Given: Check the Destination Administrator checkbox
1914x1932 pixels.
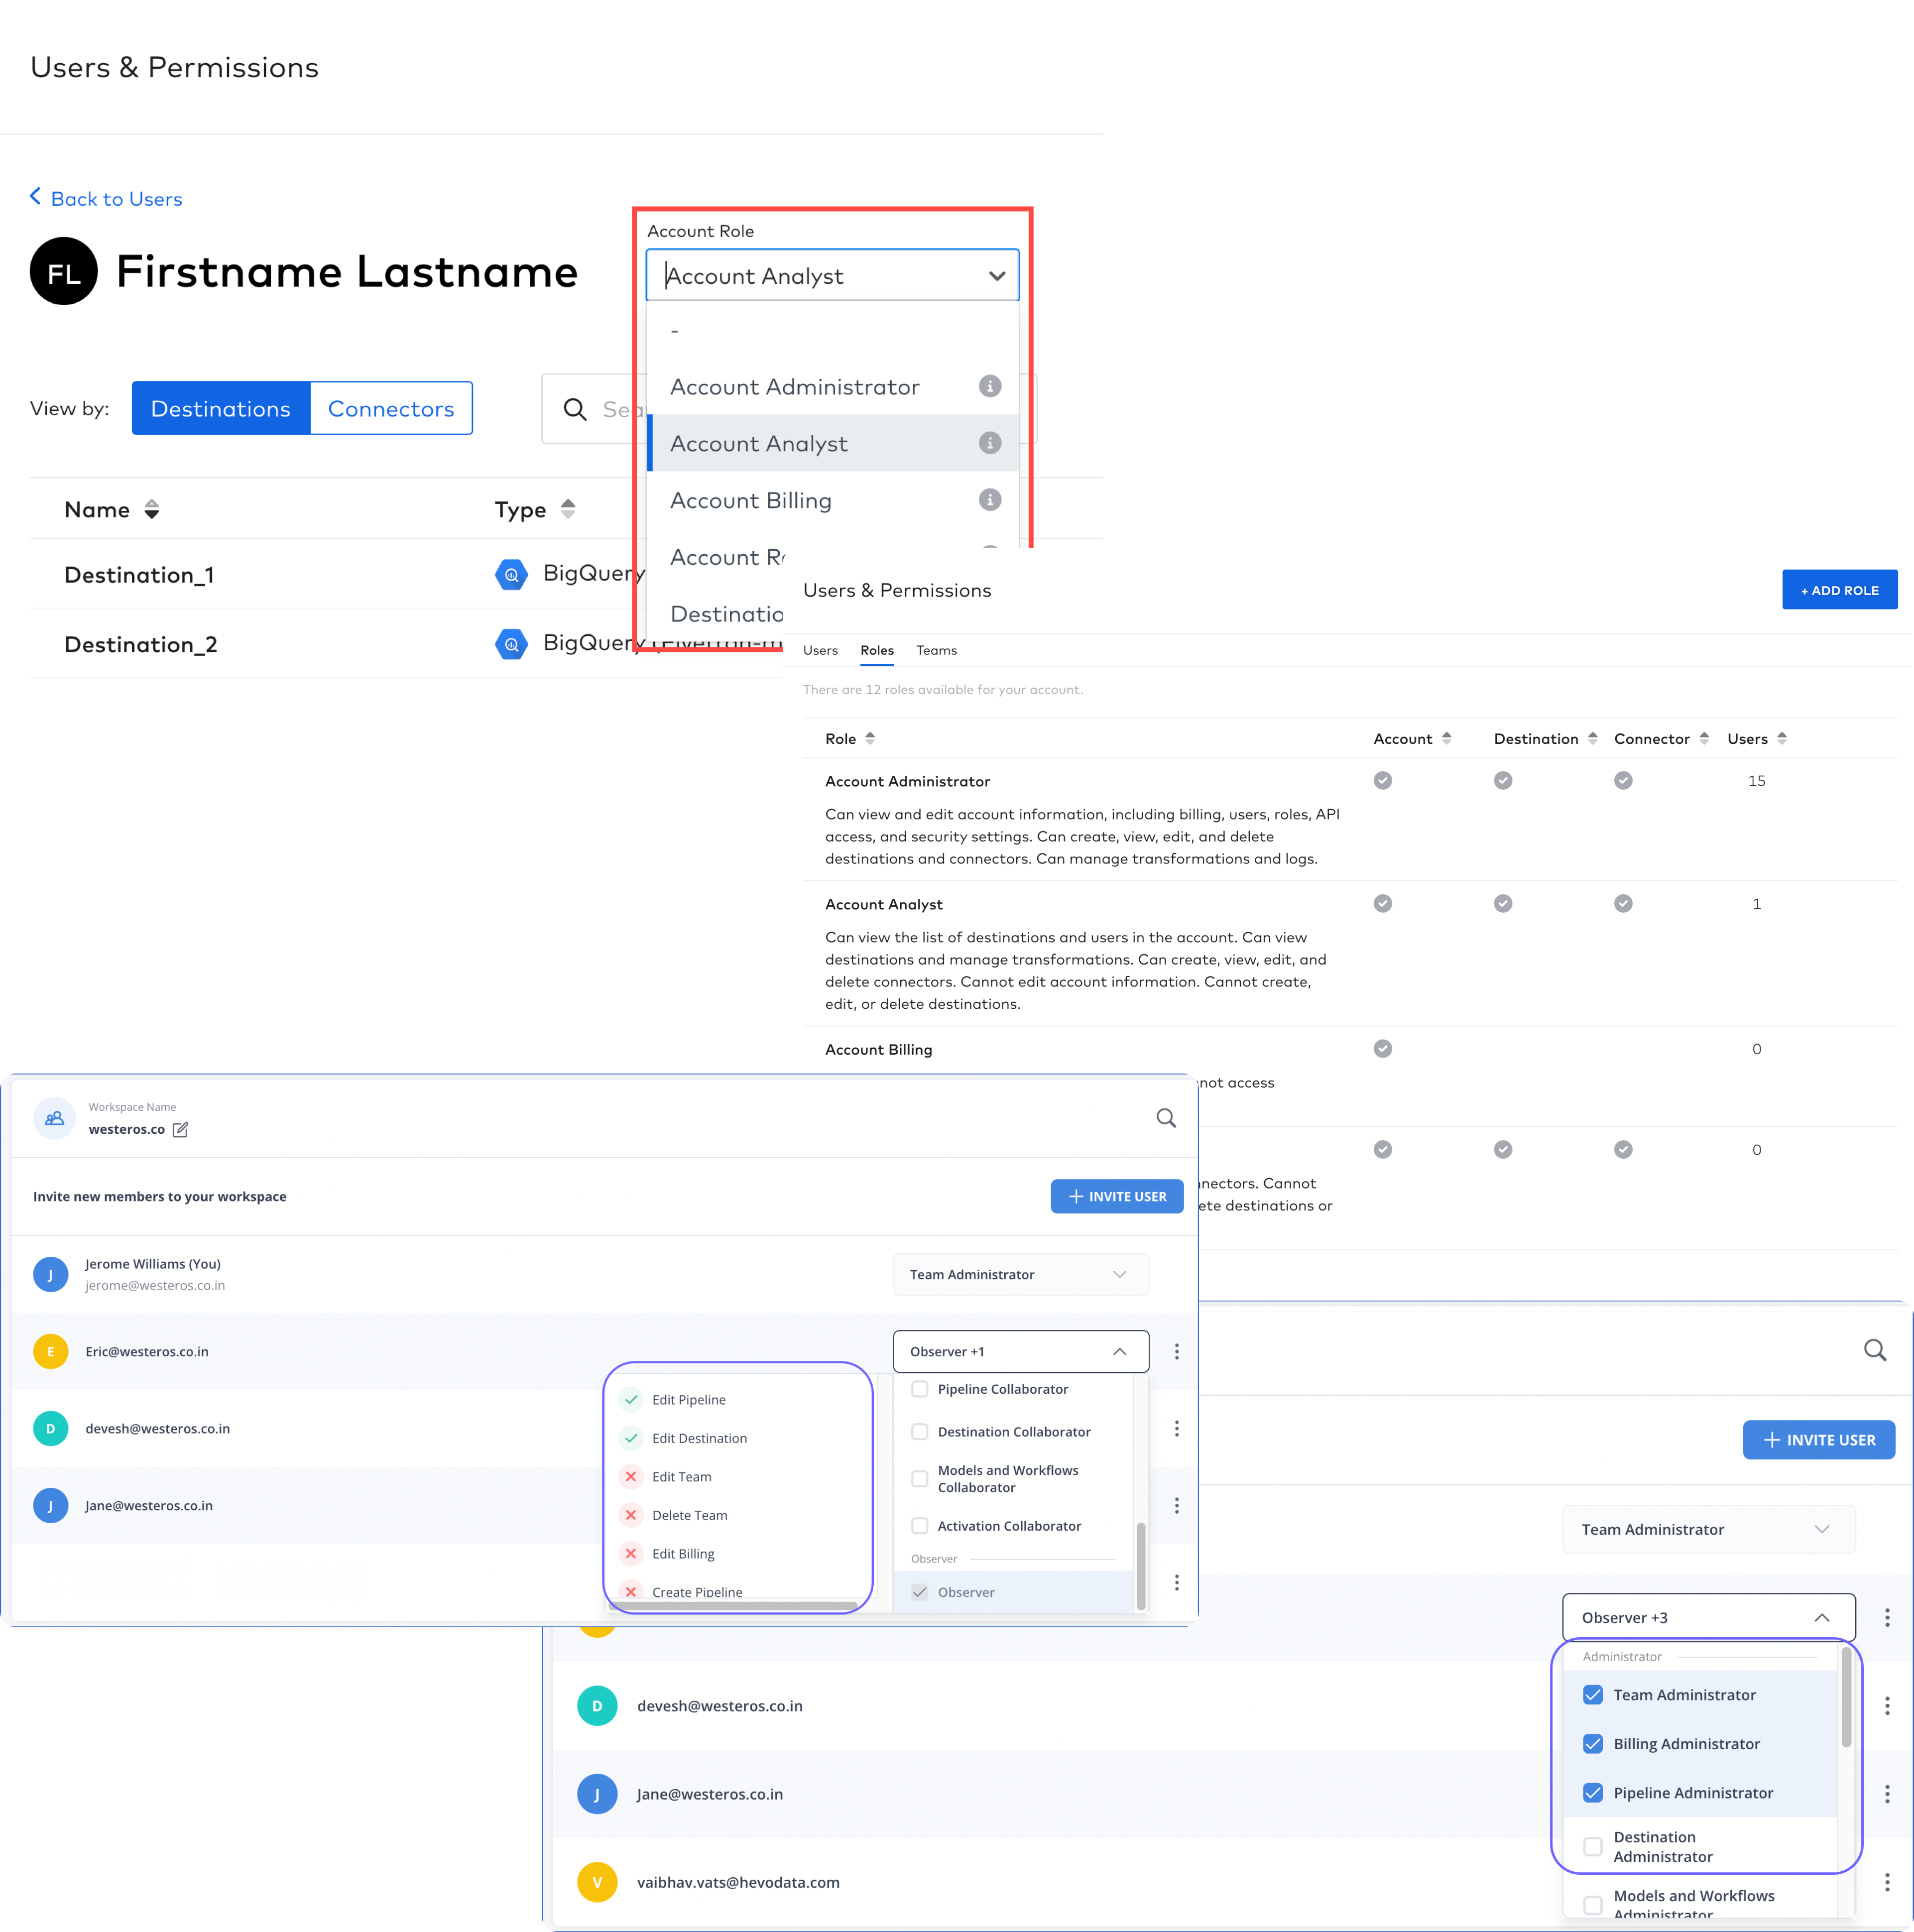Looking at the screenshot, I should coord(1592,1846).
